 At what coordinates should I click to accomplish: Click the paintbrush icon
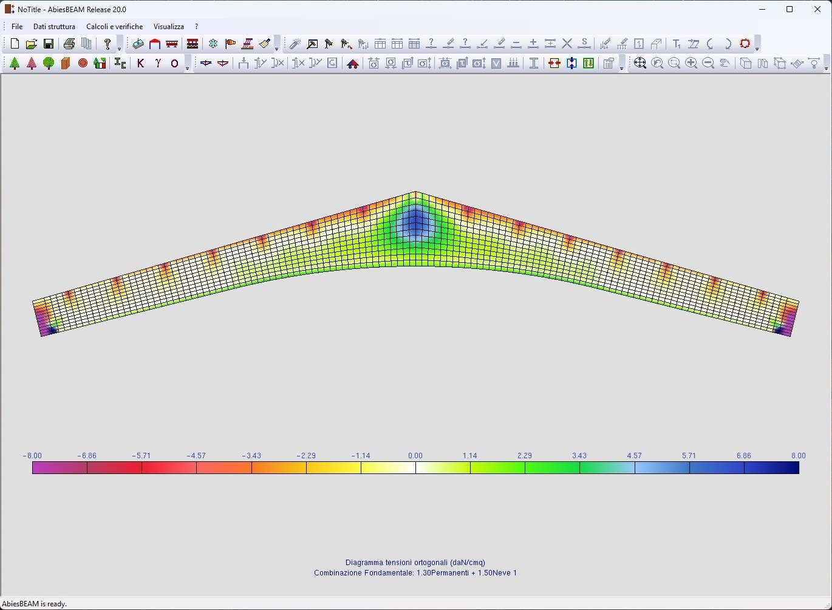[264, 44]
